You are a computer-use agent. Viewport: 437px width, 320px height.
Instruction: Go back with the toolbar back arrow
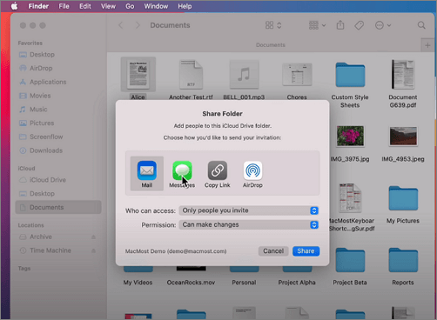pyautogui.click(x=121, y=25)
